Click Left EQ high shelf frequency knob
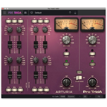 [19, 30]
